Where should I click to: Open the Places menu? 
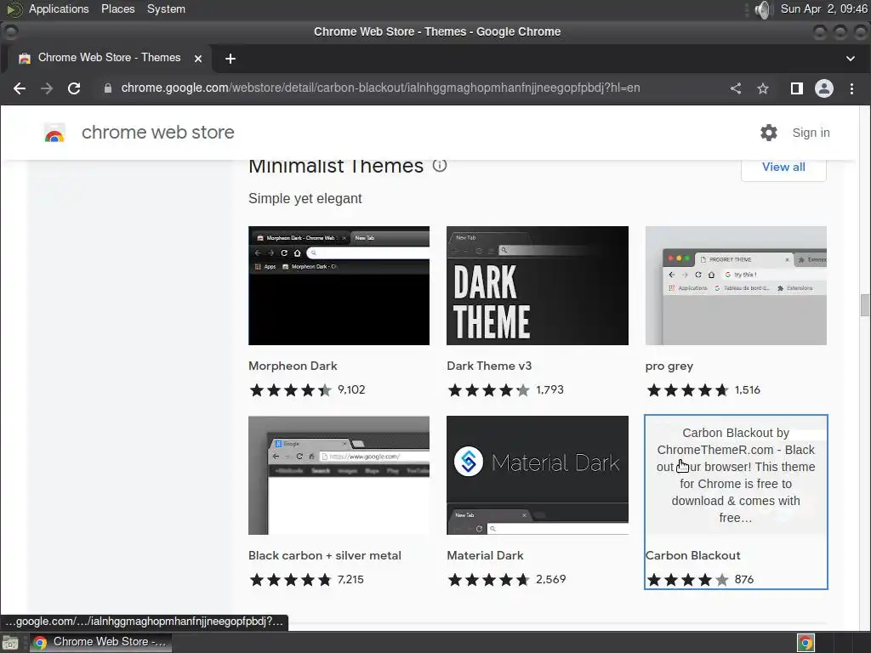(117, 9)
